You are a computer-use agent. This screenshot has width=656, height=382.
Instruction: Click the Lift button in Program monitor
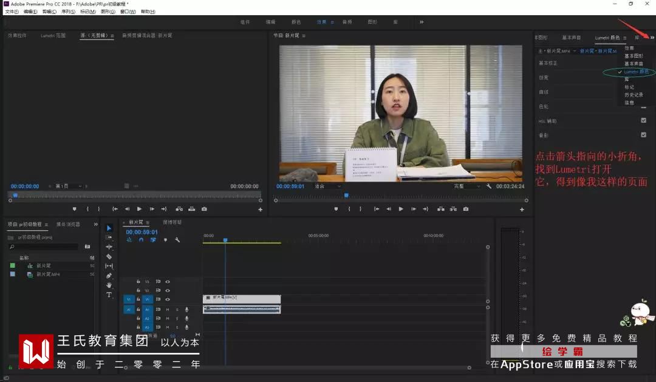click(441, 209)
